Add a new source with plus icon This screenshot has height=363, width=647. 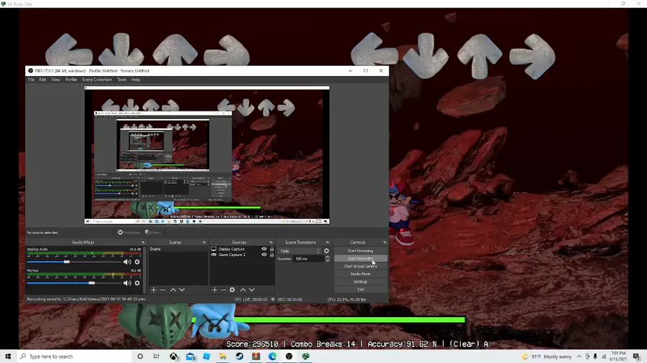pyautogui.click(x=214, y=290)
